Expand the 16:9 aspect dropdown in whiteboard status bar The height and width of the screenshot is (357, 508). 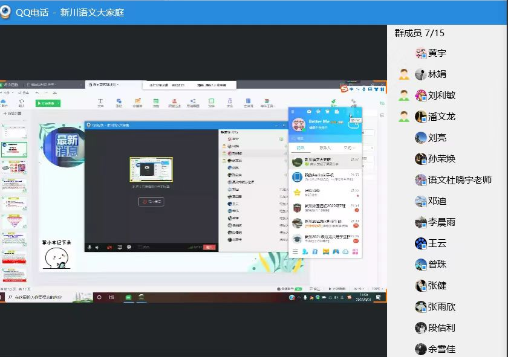pyautogui.click(x=358, y=288)
